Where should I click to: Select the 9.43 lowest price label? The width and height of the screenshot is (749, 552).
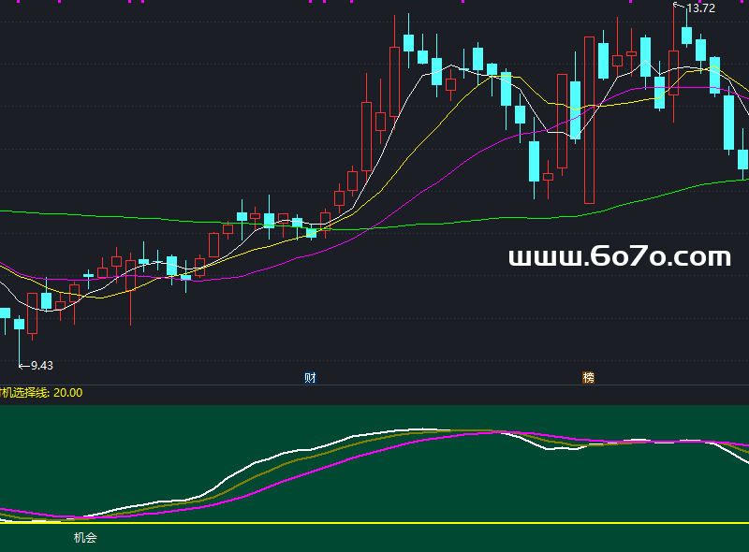click(42, 366)
